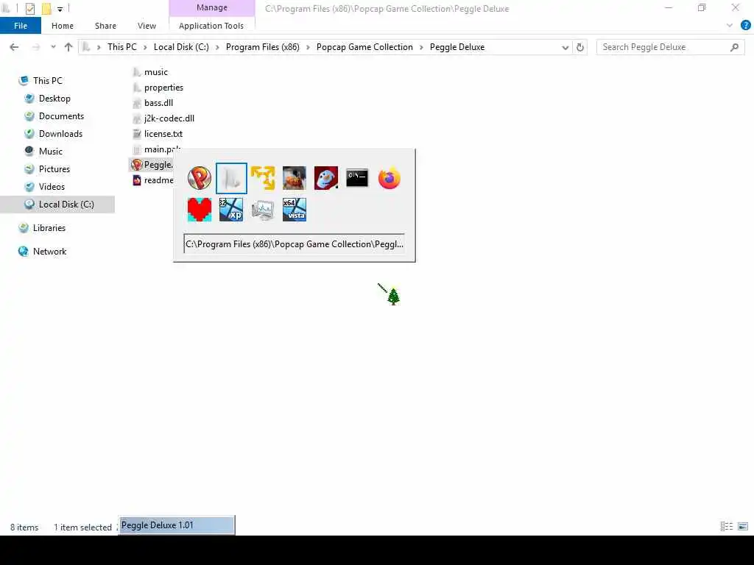This screenshot has height=565, width=754.
Task: Switch to details view layout
Action: [x=727, y=527]
